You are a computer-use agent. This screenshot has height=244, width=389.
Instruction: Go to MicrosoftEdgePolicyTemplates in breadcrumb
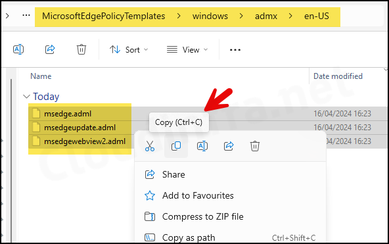coord(103,16)
